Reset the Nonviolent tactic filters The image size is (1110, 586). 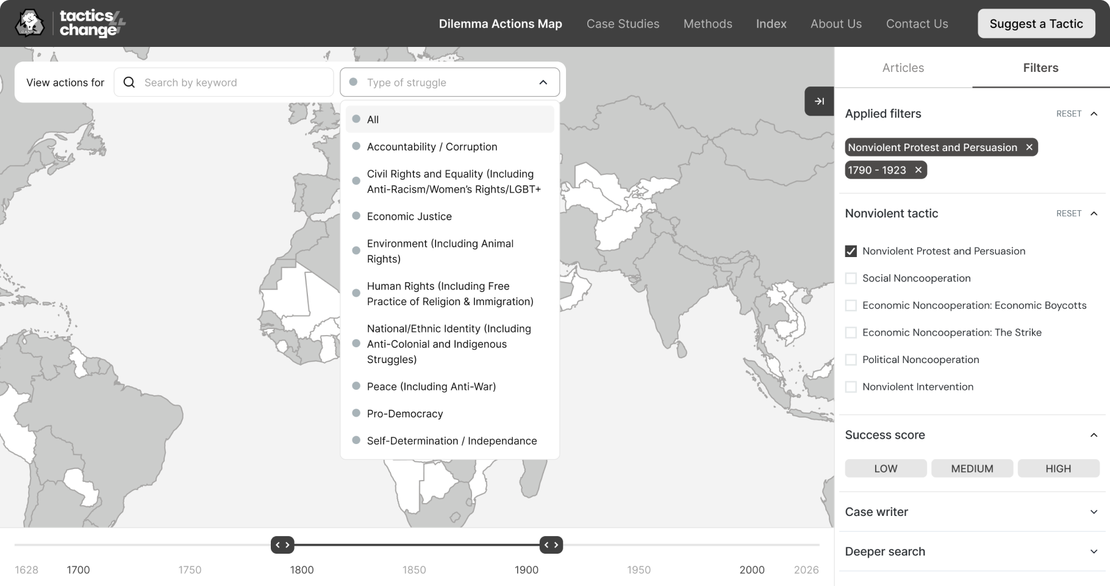tap(1069, 213)
